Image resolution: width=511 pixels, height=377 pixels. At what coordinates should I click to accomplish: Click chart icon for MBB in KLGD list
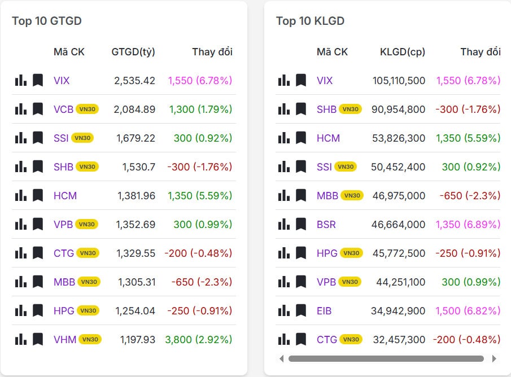pos(284,196)
